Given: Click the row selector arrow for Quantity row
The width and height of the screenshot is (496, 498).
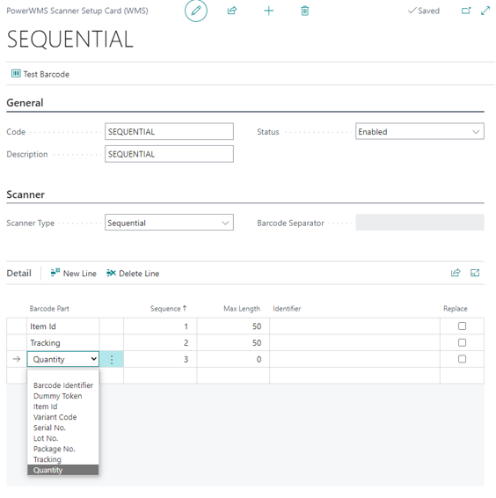Looking at the screenshot, I should pyautogui.click(x=17, y=359).
